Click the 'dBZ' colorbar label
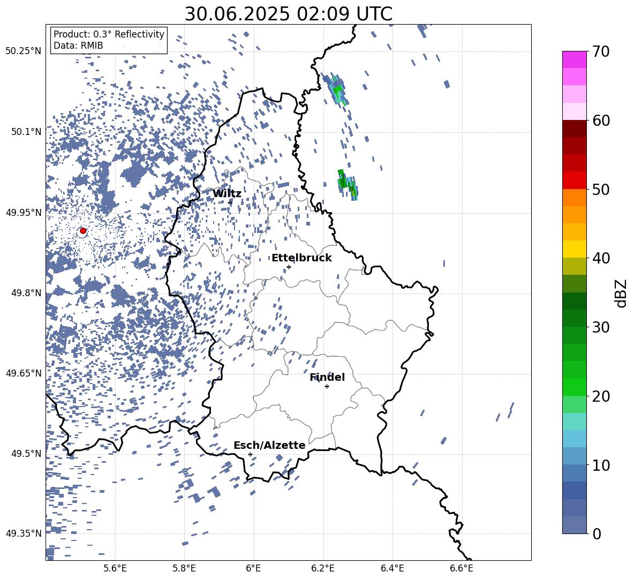634x579 pixels. (x=621, y=293)
